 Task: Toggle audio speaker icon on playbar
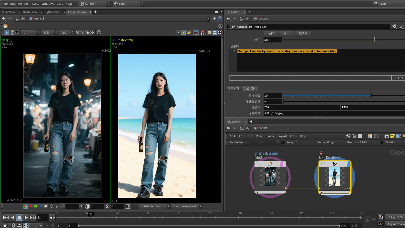click(13, 225)
